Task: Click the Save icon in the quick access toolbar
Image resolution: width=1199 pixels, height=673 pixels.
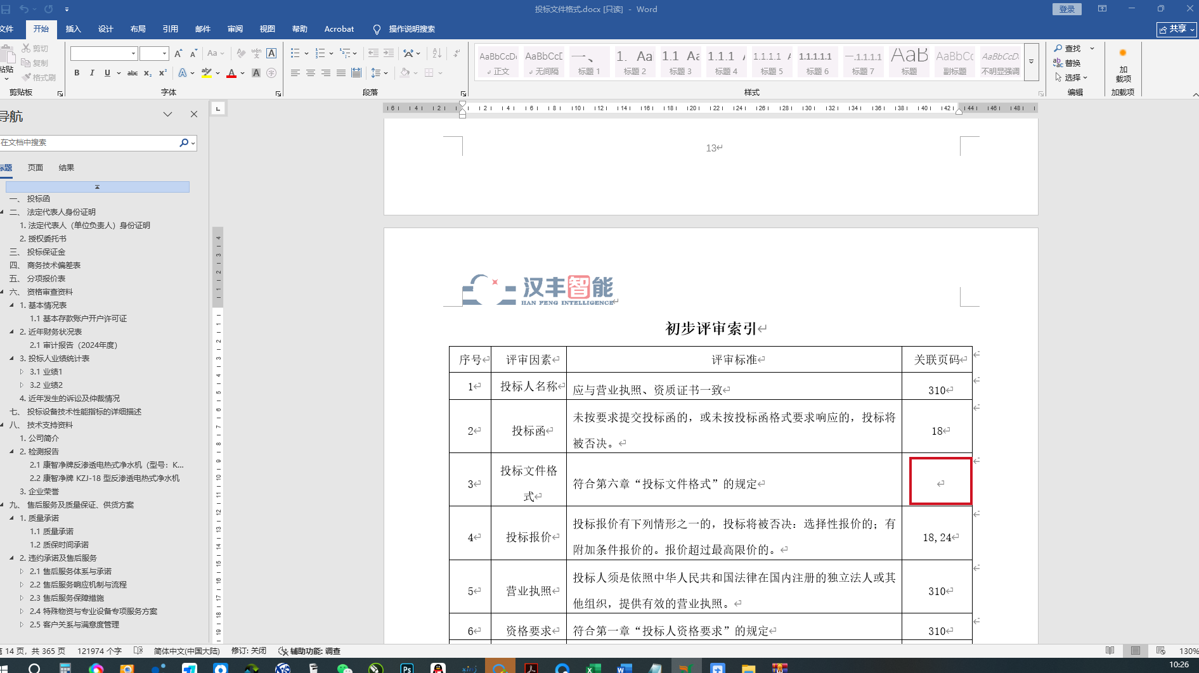Action: pos(6,9)
